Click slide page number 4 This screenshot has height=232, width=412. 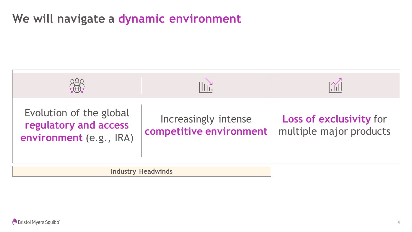click(398, 223)
